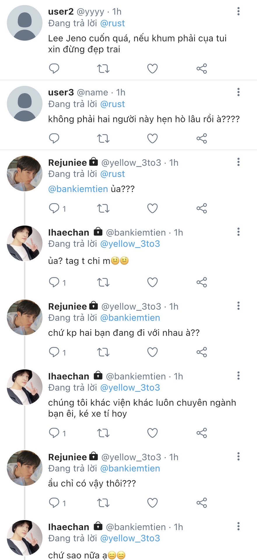Like user2's reply about Lee Jeno
257x560 pixels.
[x=152, y=69]
